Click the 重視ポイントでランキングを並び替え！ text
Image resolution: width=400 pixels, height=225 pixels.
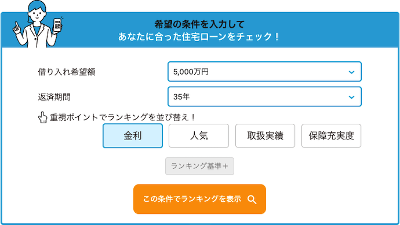click(122, 117)
